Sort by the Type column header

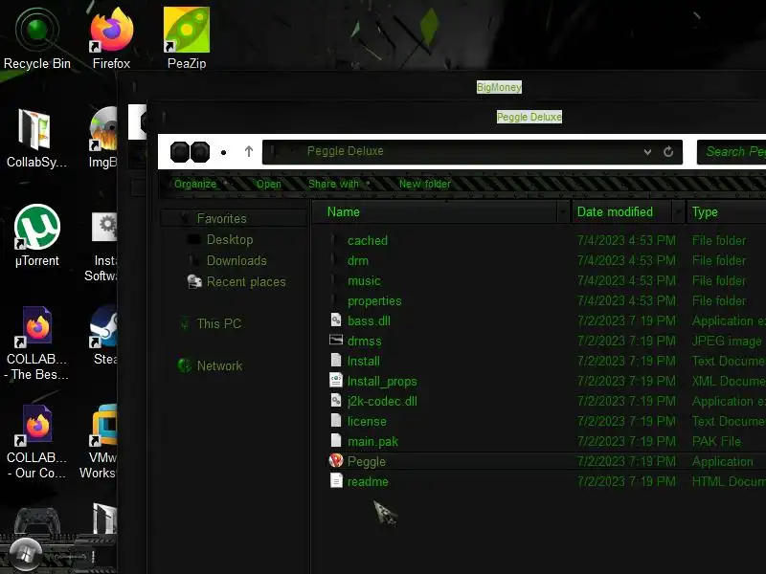click(x=705, y=211)
